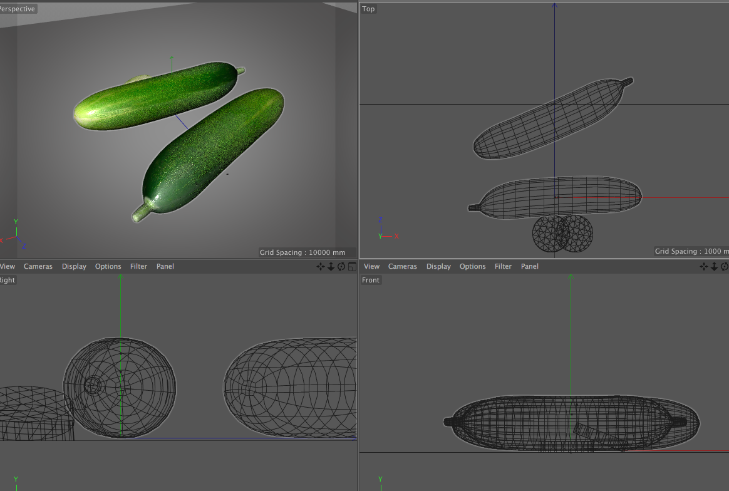
Task: Open the Filter menu in the Front viewport
Action: pos(503,267)
